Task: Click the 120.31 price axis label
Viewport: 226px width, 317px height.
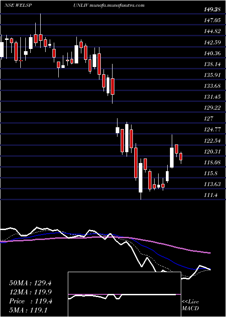Action: [x=212, y=151]
